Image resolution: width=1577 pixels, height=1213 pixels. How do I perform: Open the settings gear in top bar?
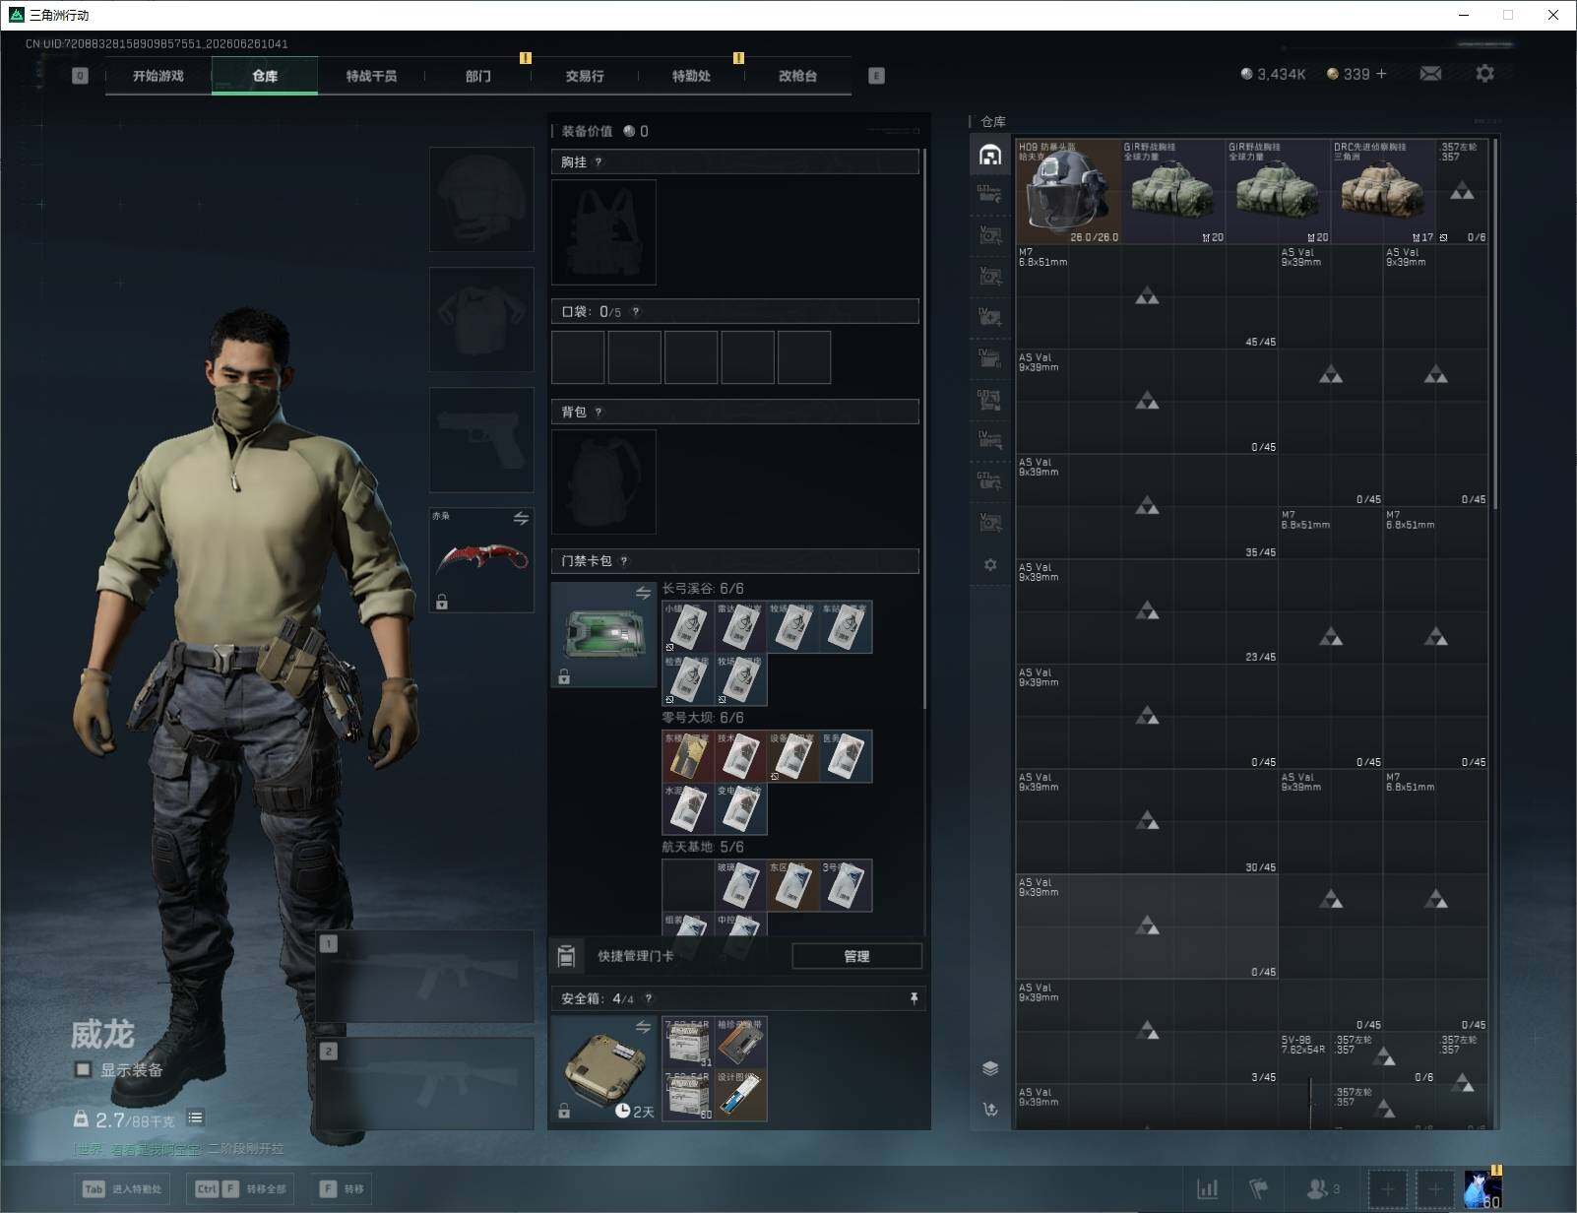(x=1484, y=74)
